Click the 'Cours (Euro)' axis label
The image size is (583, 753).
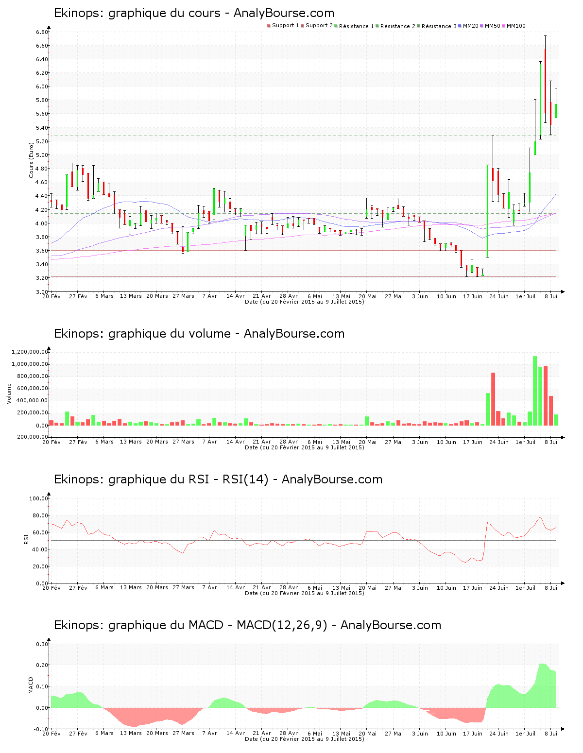[31, 160]
